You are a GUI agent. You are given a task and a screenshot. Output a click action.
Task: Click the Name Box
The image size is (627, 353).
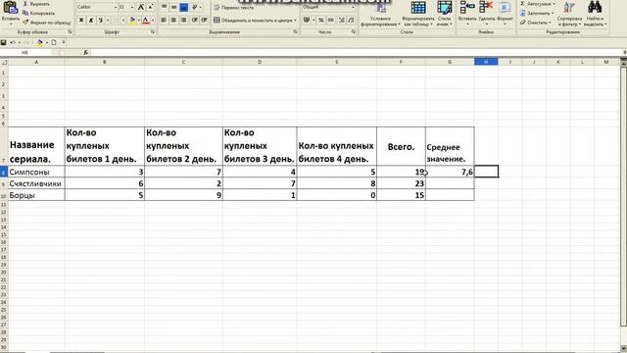pyautogui.click(x=25, y=52)
